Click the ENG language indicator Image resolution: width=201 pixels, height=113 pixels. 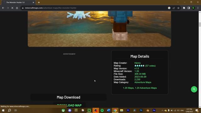coord(182,110)
